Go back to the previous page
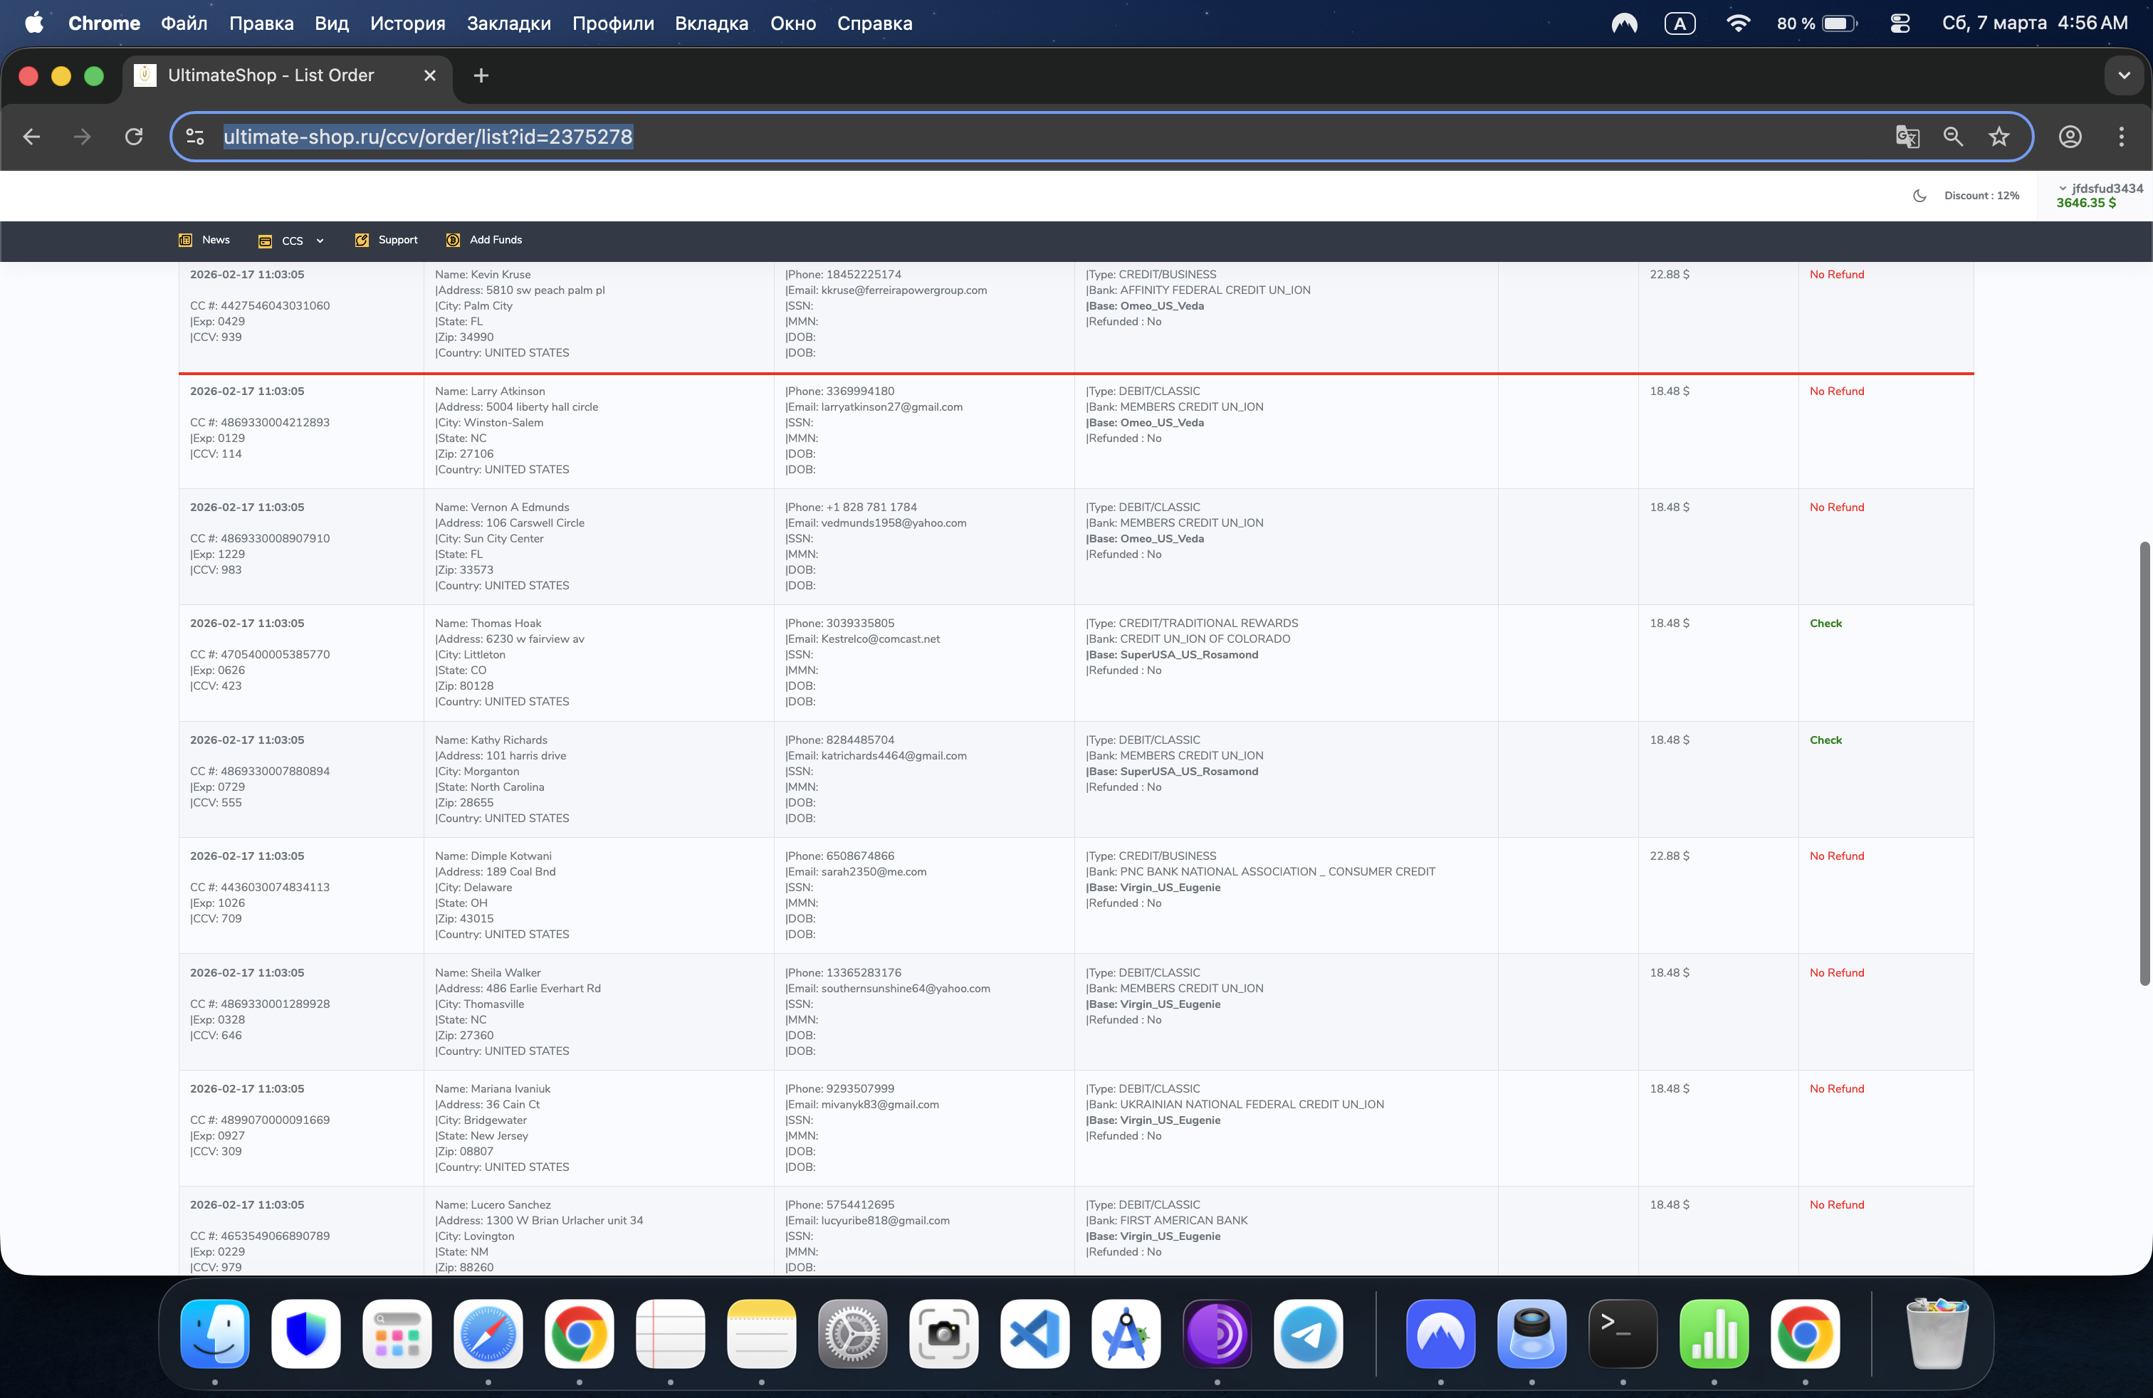Viewport: 2153px width, 1398px height. 31,137
